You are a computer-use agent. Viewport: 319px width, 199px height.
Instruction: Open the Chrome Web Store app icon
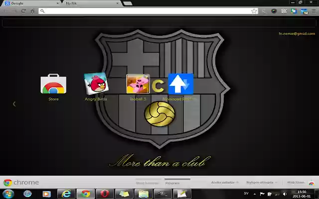[x=53, y=84]
